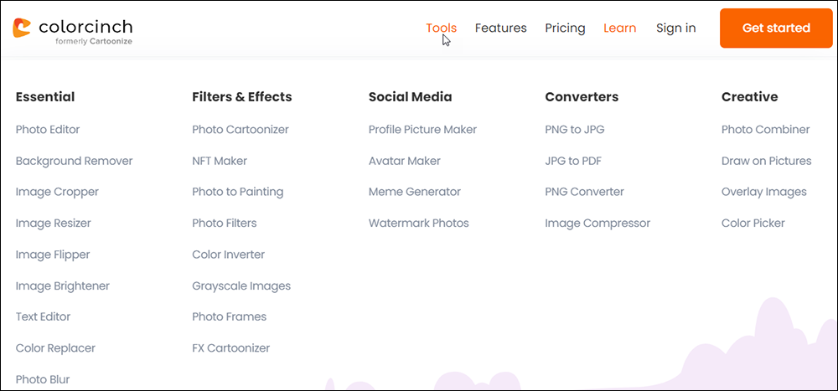This screenshot has height=391, width=838.
Task: Open the NFT Maker link
Action: 220,161
